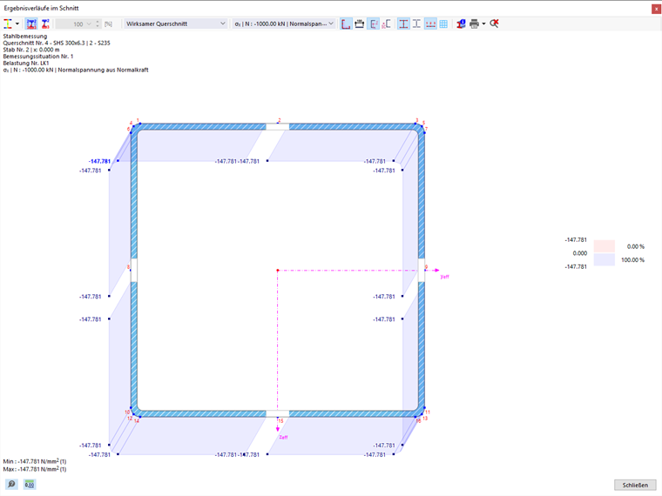Screen dimensions: 662x496
Task: Click the percent scale spinner arrows
Action: [98, 24]
